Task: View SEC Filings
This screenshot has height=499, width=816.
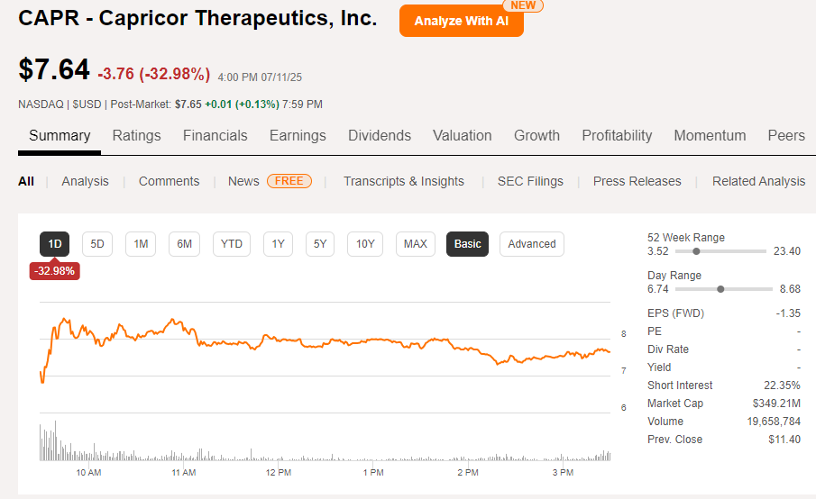Action: [530, 181]
